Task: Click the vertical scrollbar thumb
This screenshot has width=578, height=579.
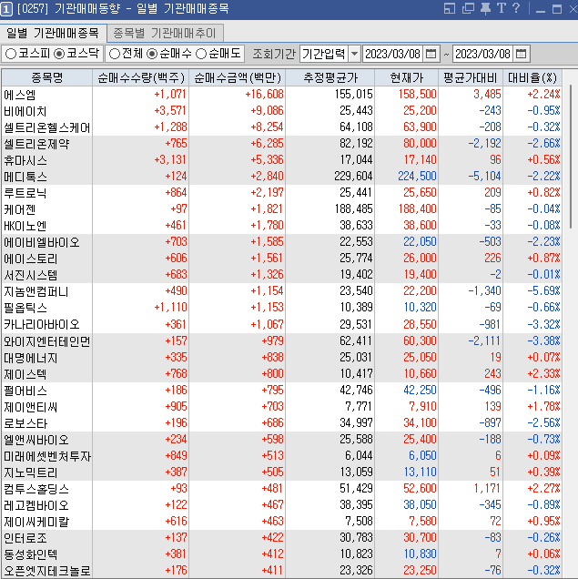Action: point(571,157)
